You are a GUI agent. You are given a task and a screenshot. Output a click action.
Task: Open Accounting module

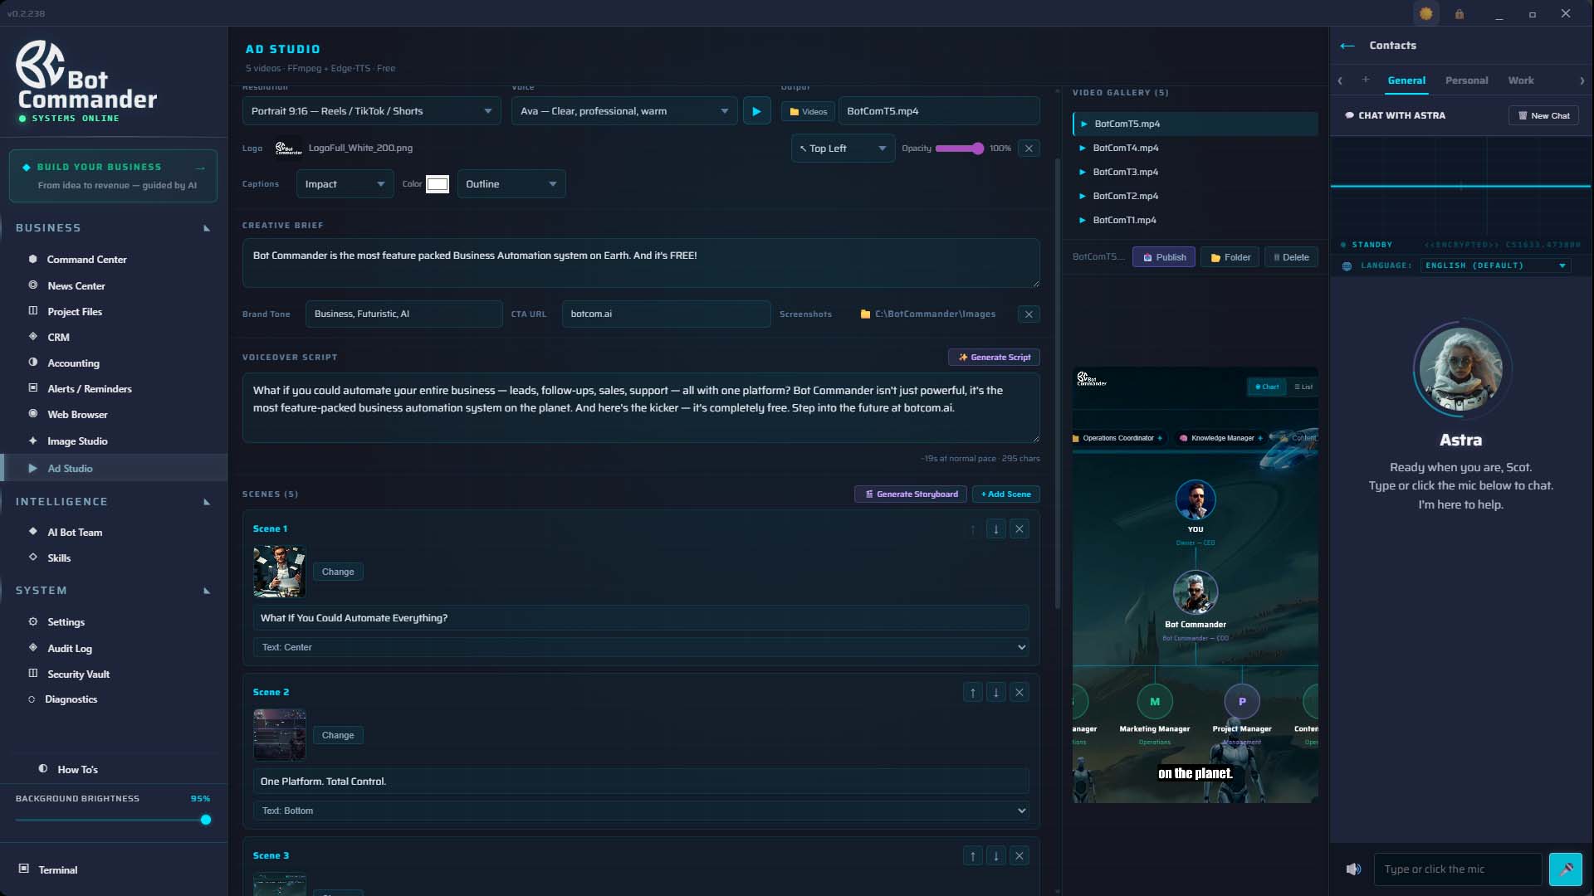tap(73, 363)
